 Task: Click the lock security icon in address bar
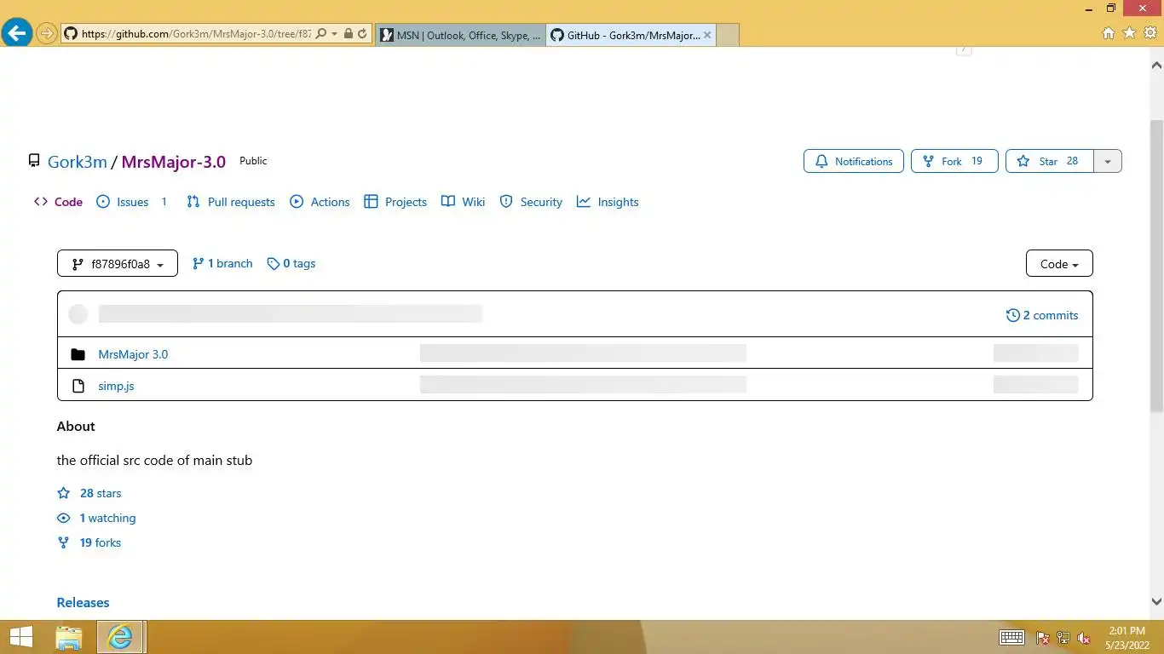(349, 34)
